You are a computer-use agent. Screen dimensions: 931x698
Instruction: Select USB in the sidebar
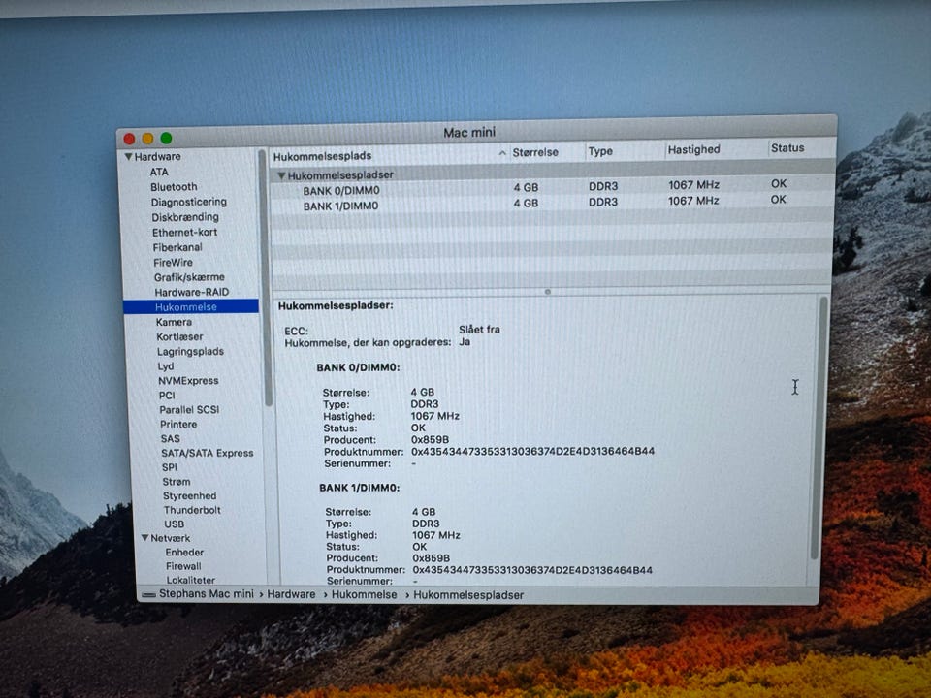pyautogui.click(x=174, y=524)
